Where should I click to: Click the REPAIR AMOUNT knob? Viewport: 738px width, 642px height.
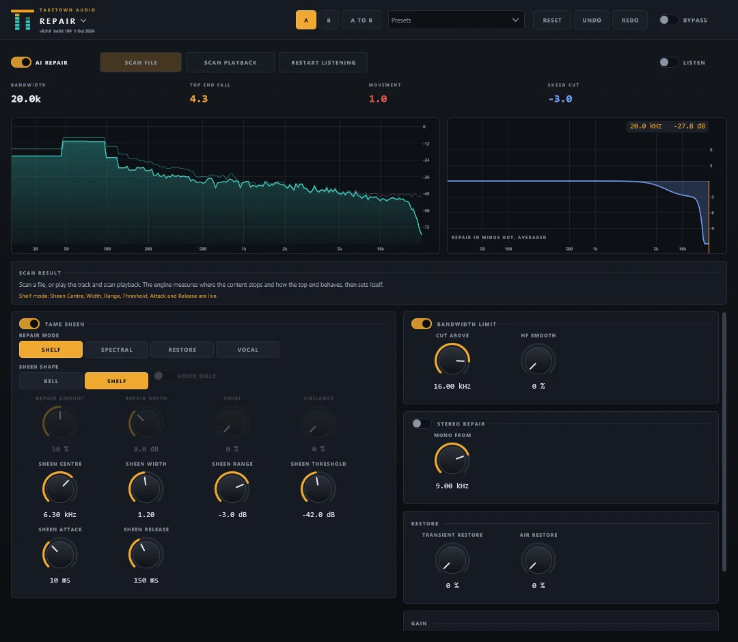[x=59, y=422]
